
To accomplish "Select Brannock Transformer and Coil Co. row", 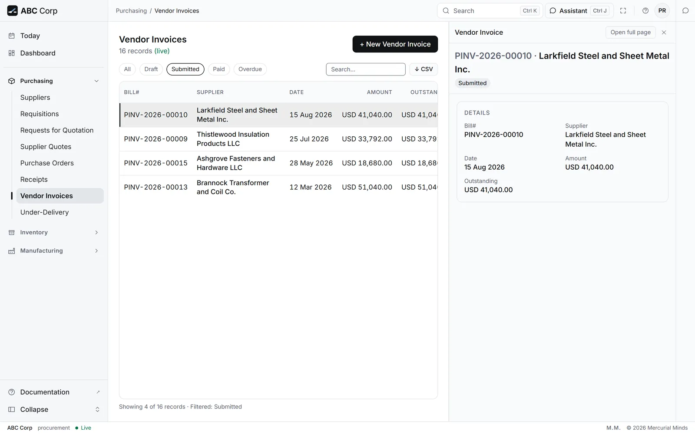I will [278, 187].
